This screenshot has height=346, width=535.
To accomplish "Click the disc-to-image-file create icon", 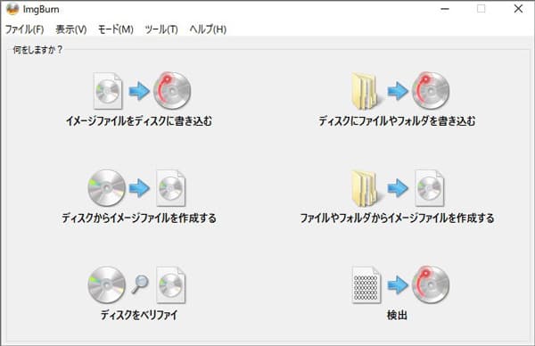I will pyautogui.click(x=136, y=188).
